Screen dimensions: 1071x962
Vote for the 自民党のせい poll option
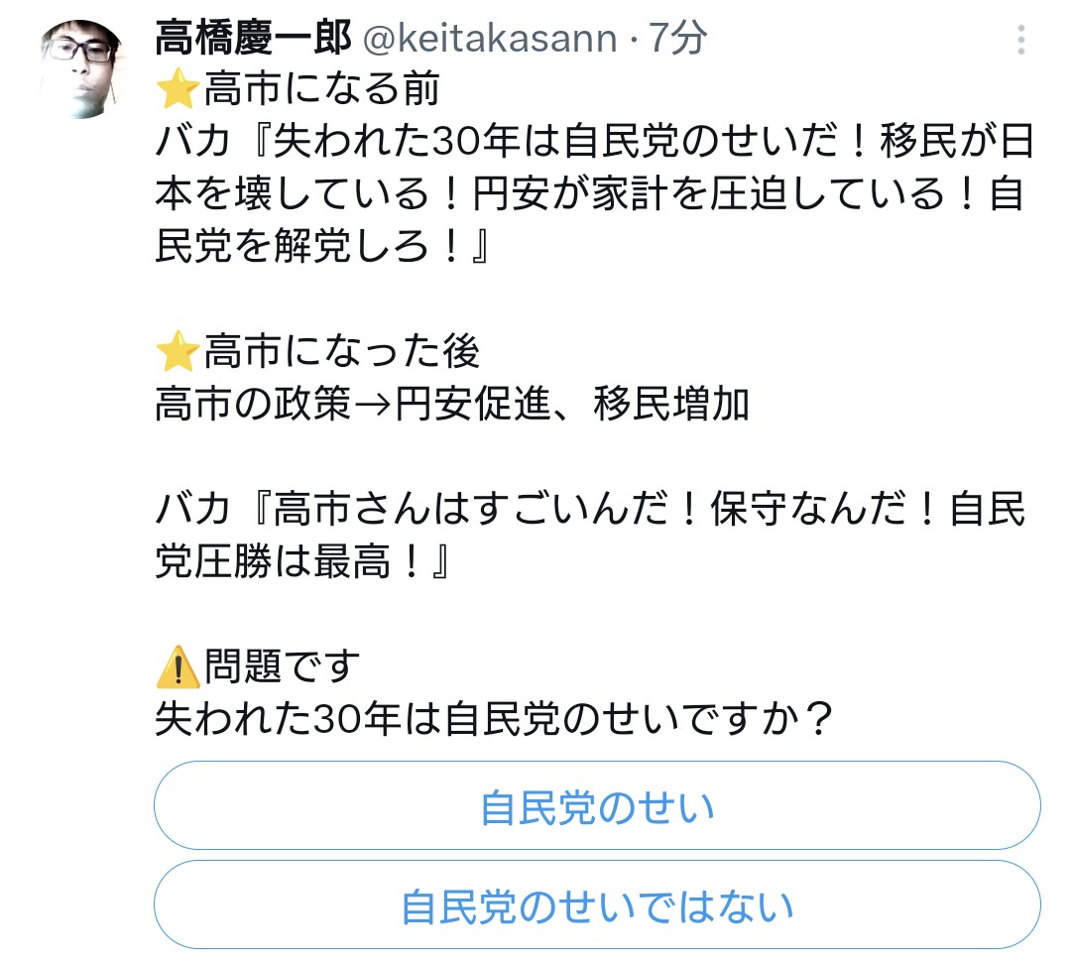597,806
